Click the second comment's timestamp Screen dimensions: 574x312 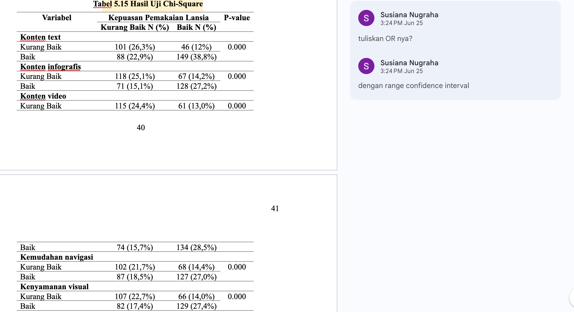click(x=401, y=71)
